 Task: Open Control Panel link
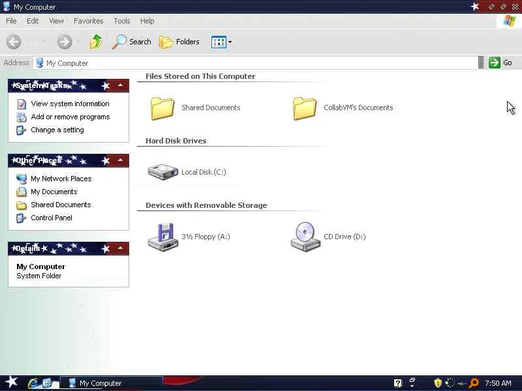[x=52, y=218]
